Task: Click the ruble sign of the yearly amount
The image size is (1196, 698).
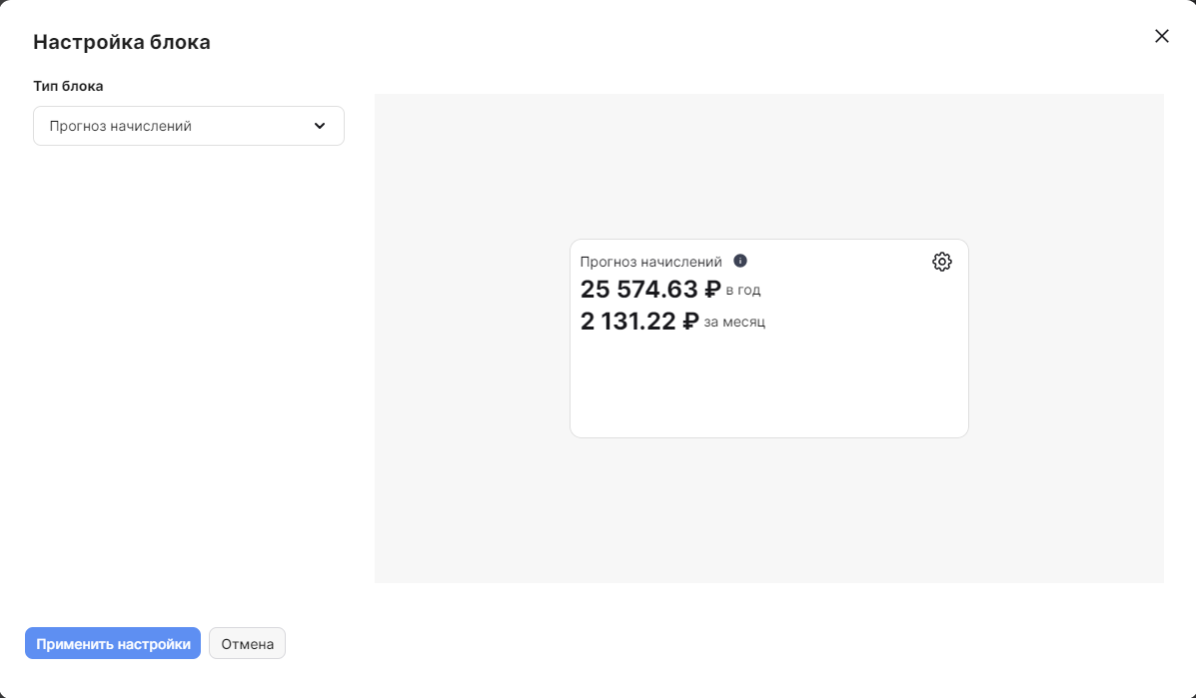Action: pyautogui.click(x=712, y=290)
